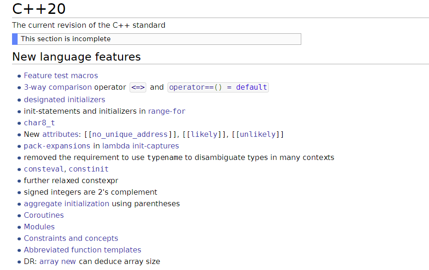Screen dimensions: 429x270
Task: Open the no_unique_address attribute link
Action: [130, 135]
